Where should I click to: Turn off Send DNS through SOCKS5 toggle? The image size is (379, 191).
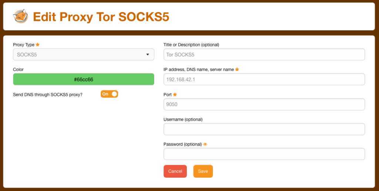click(x=109, y=94)
